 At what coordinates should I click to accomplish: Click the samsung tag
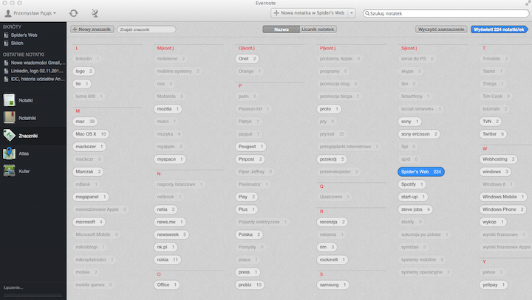pyautogui.click(x=332, y=285)
